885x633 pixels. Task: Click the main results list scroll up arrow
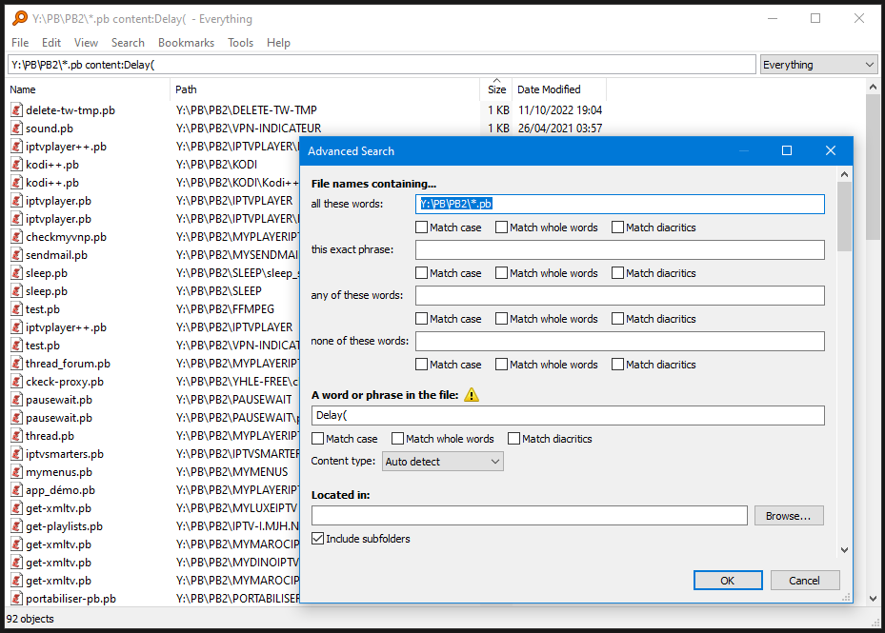[x=873, y=87]
